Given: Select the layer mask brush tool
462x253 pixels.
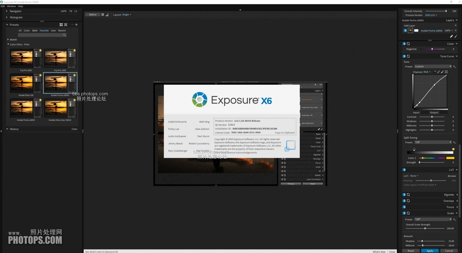Looking at the screenshot, I should (x=456, y=36).
